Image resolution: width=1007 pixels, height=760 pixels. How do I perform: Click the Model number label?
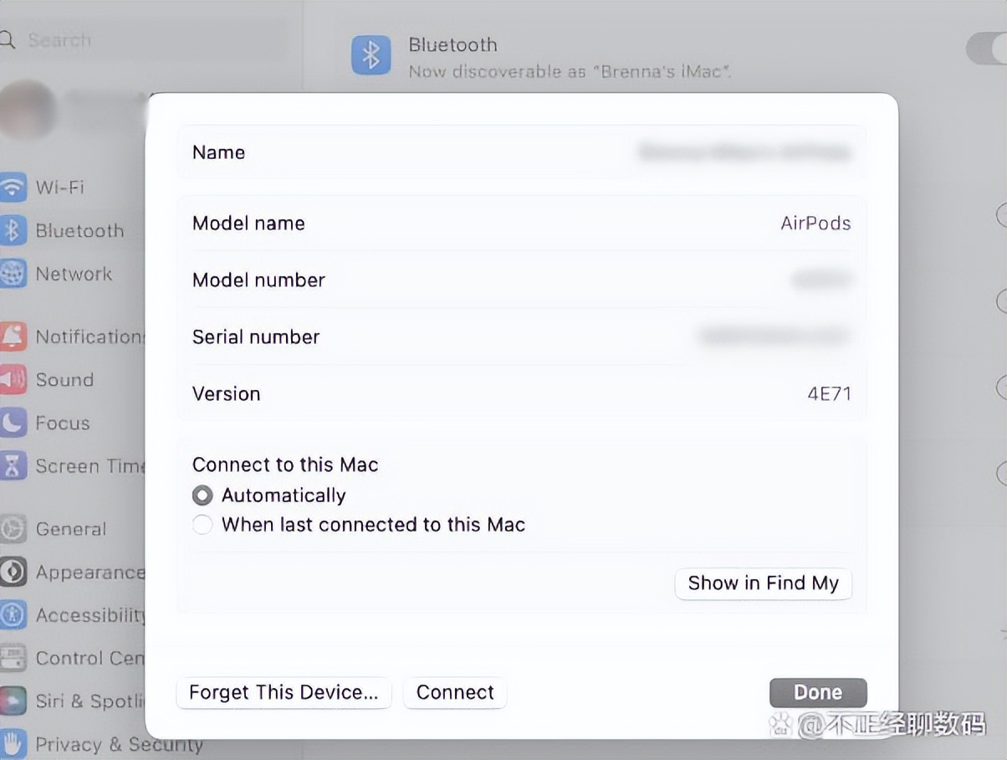click(258, 280)
